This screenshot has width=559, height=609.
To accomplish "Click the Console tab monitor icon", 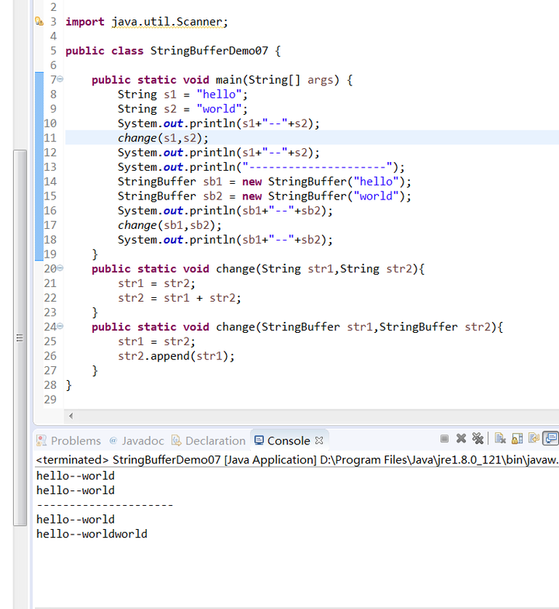I will (x=259, y=441).
